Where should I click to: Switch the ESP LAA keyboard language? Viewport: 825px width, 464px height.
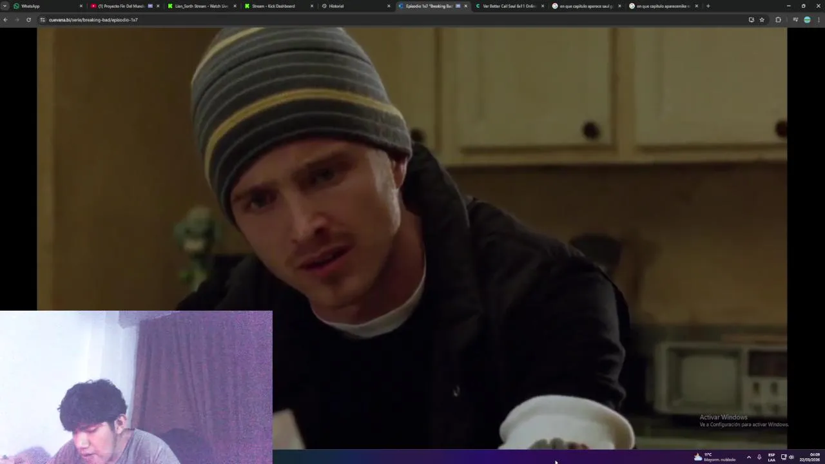772,457
